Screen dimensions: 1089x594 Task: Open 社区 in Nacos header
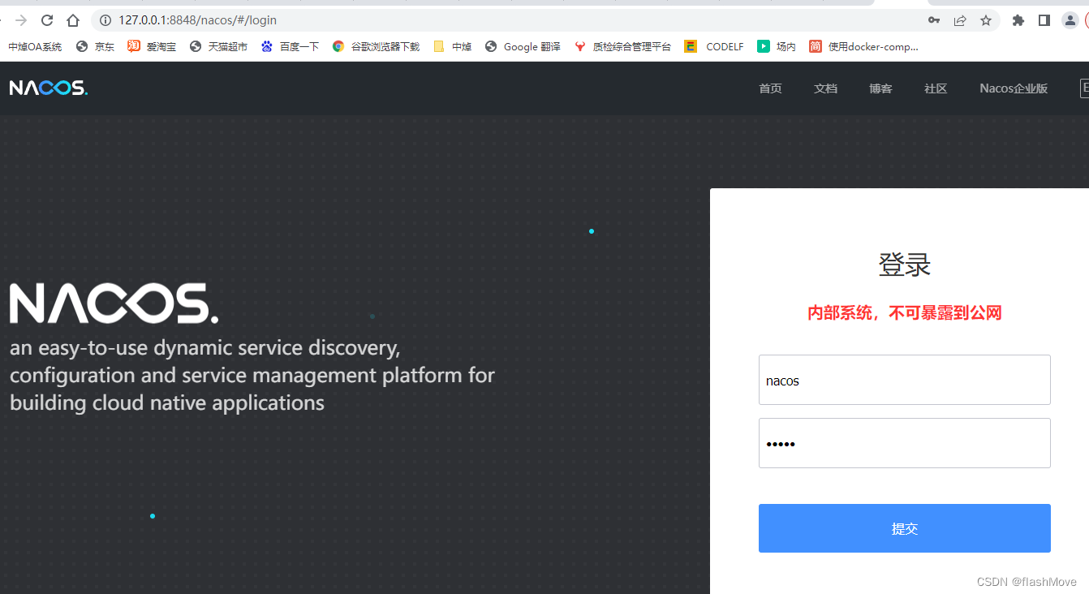point(936,88)
